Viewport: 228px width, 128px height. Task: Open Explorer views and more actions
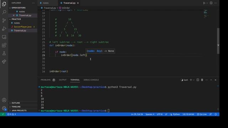click(x=33, y=3)
